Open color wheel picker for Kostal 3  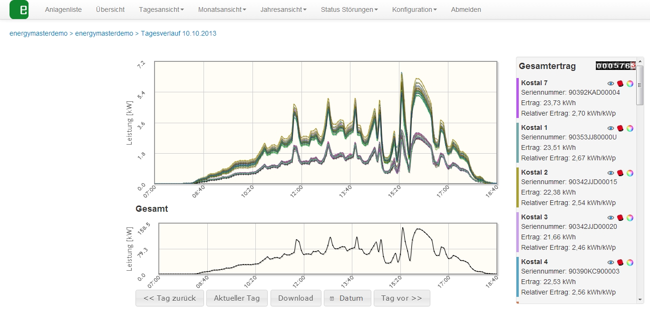click(630, 218)
